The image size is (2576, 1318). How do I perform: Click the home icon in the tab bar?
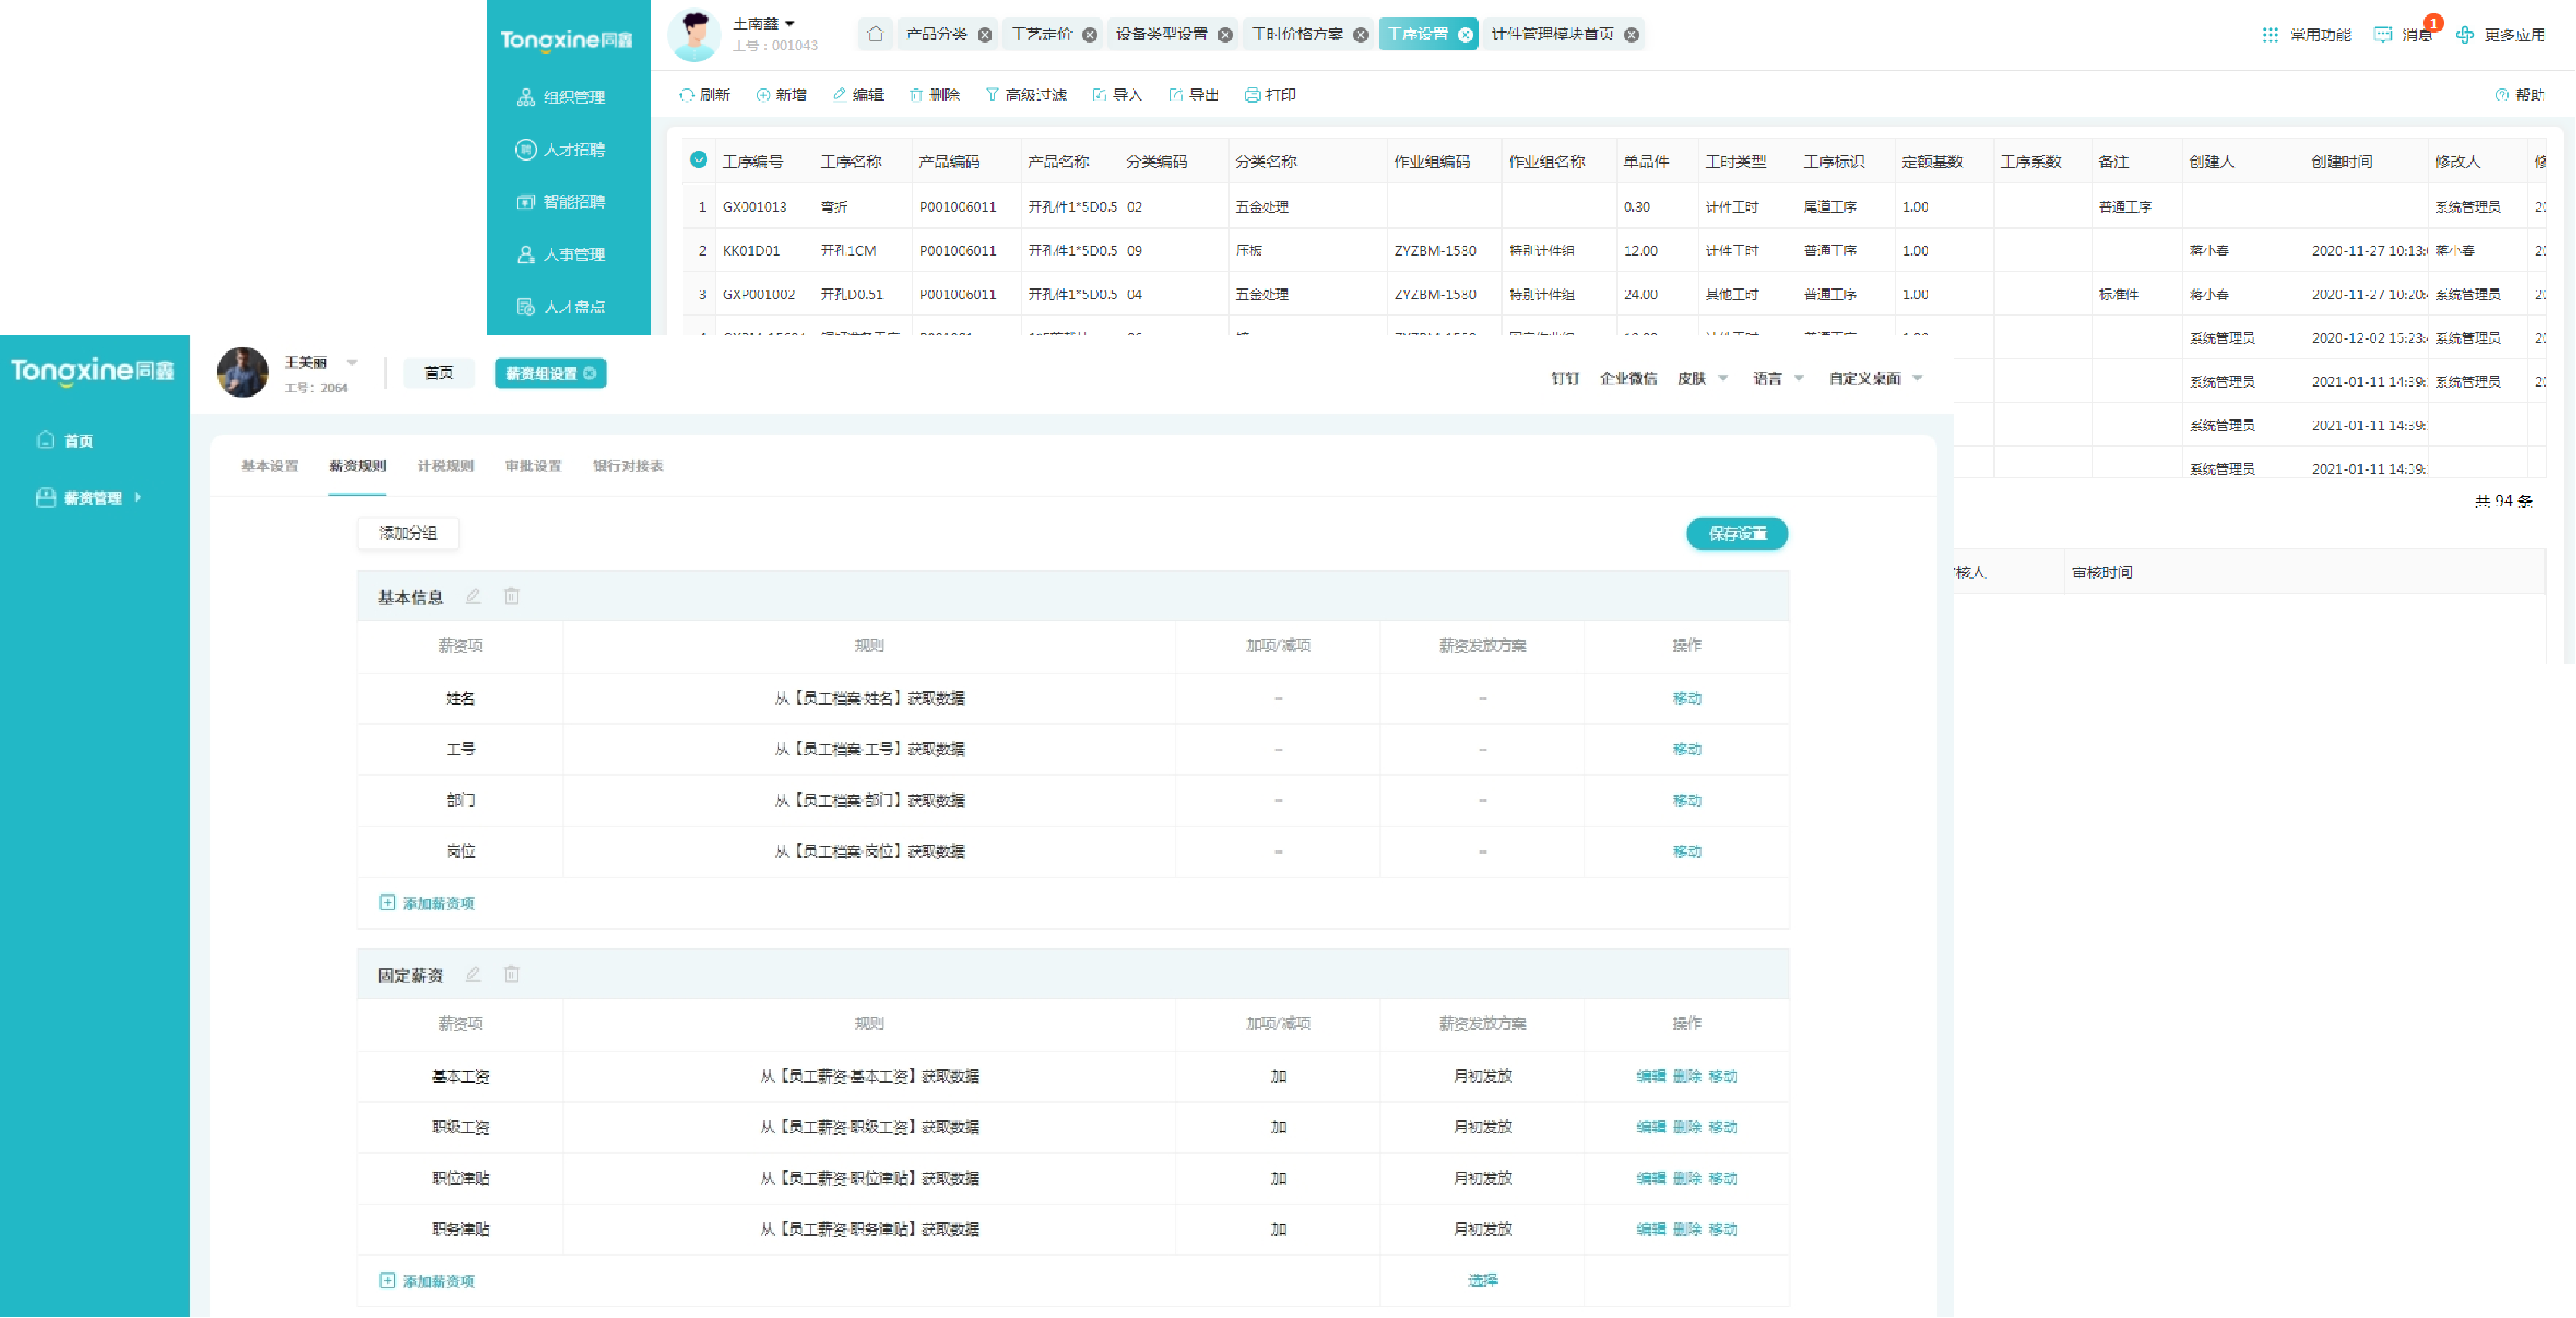(875, 34)
